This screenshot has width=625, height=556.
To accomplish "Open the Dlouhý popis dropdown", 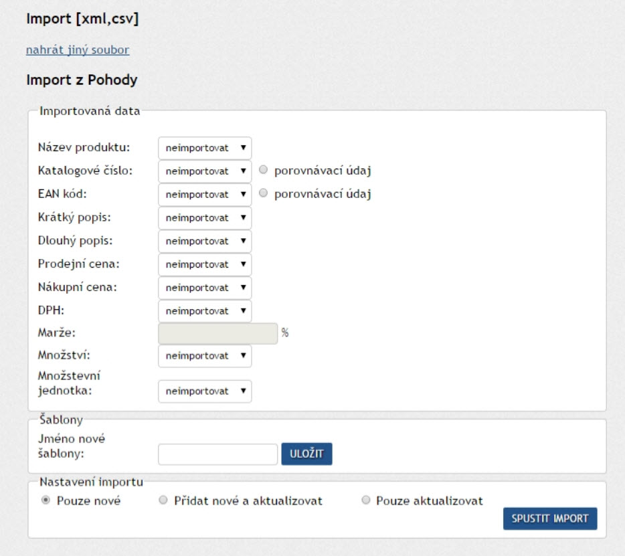I will coord(205,241).
